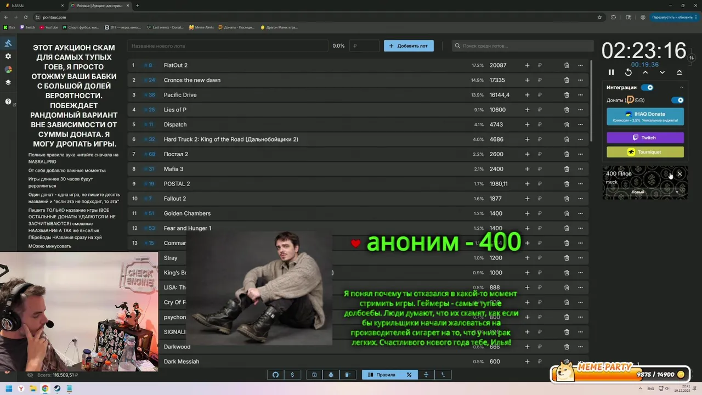The image size is (702, 395).
Task: Delete the Lies of P lot
Action: tap(567, 110)
